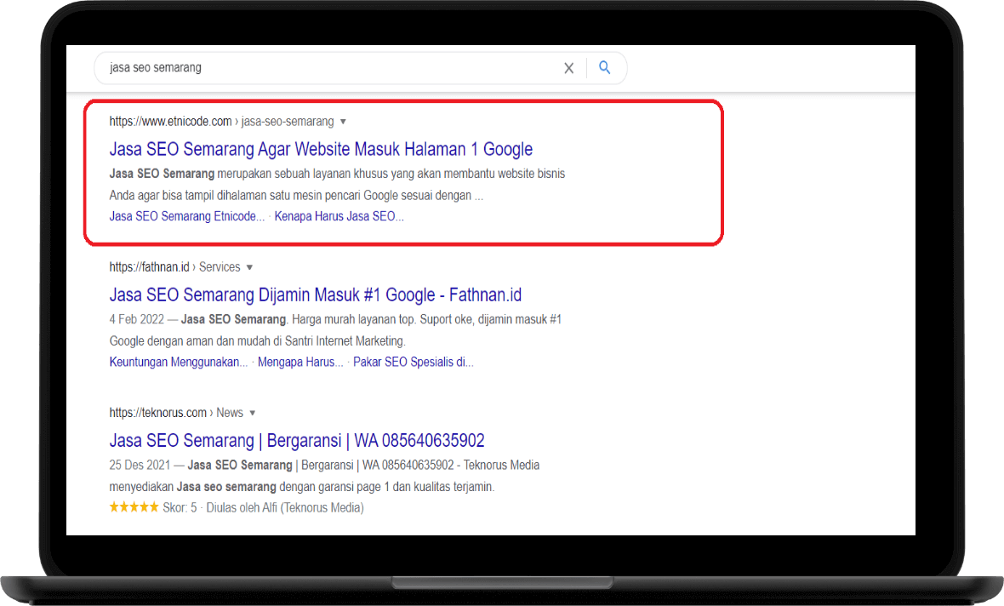Viewport: 1004px width, 606px height.
Task: Click 'Diulas oleh Alfi (Teknorus Media)' review text
Action: [285, 508]
